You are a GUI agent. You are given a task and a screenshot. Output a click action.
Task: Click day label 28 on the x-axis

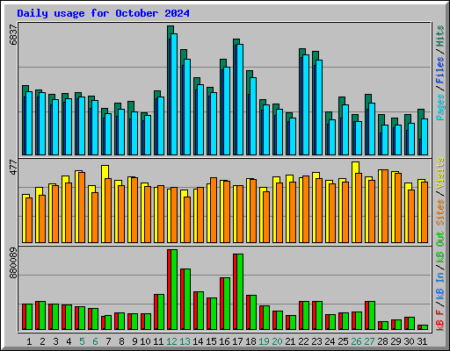pyautogui.click(x=382, y=341)
